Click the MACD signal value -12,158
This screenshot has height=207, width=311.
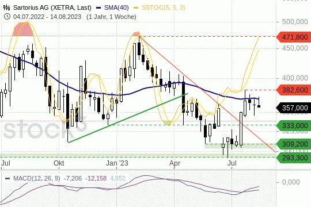coord(96,178)
